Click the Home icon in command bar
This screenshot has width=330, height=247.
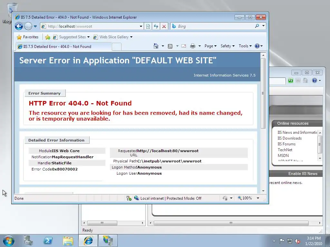tap(156, 46)
